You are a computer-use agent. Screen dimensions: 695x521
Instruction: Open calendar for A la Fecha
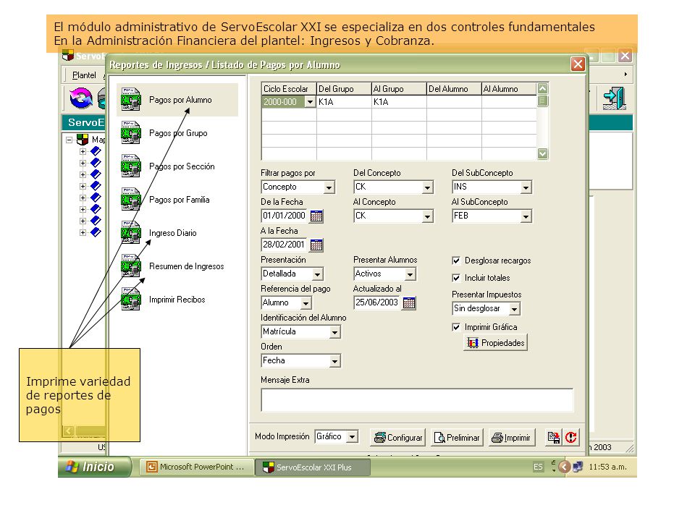point(316,245)
